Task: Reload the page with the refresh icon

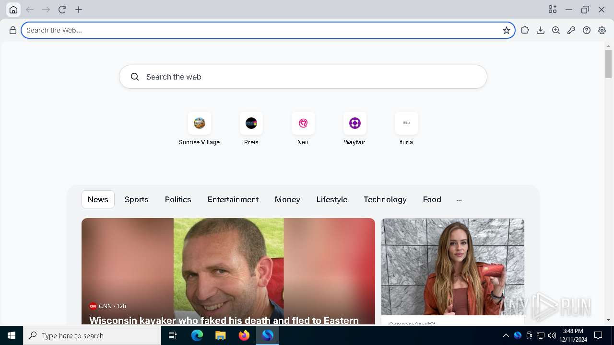Action: [x=62, y=10]
